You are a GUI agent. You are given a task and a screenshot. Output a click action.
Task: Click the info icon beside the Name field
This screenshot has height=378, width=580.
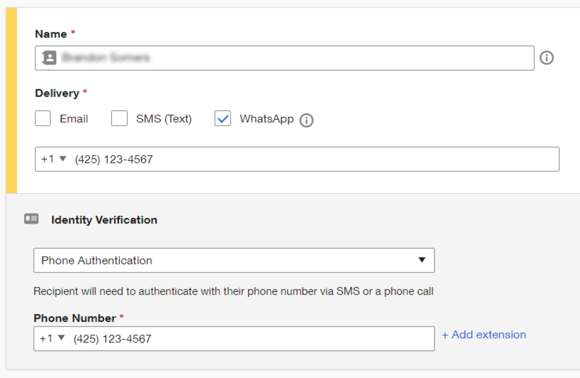click(546, 58)
